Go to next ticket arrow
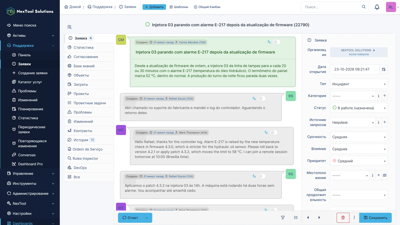This screenshot has width=400, height=225. pyautogui.click(x=319, y=217)
